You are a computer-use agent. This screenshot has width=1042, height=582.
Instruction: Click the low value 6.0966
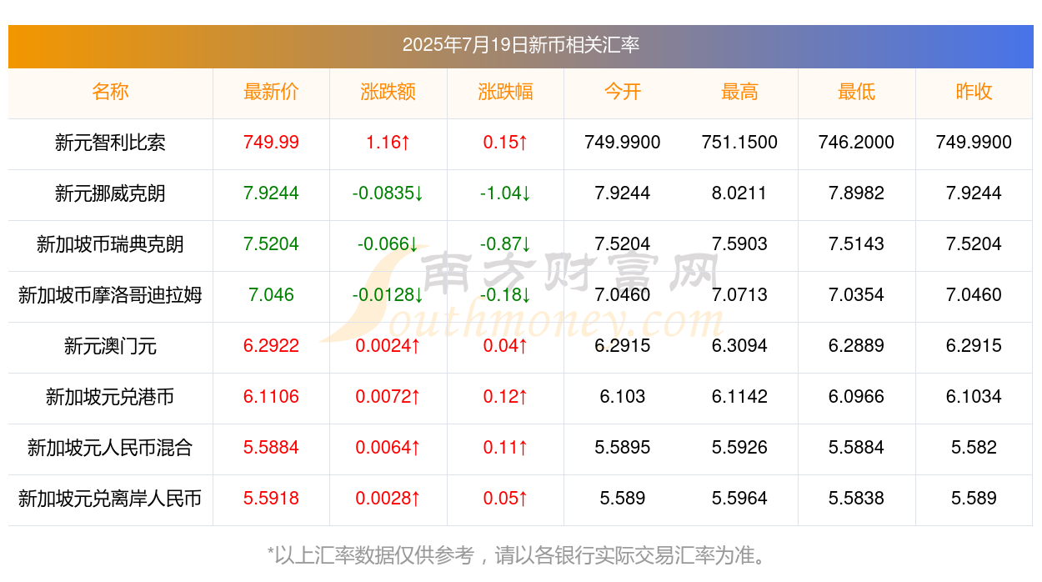coord(857,397)
